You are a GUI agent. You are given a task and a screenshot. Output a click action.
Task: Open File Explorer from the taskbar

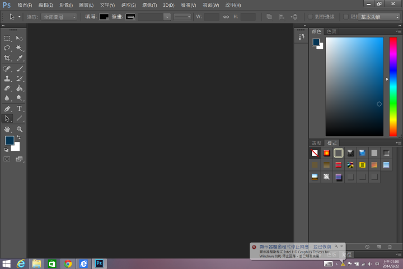(x=36, y=263)
